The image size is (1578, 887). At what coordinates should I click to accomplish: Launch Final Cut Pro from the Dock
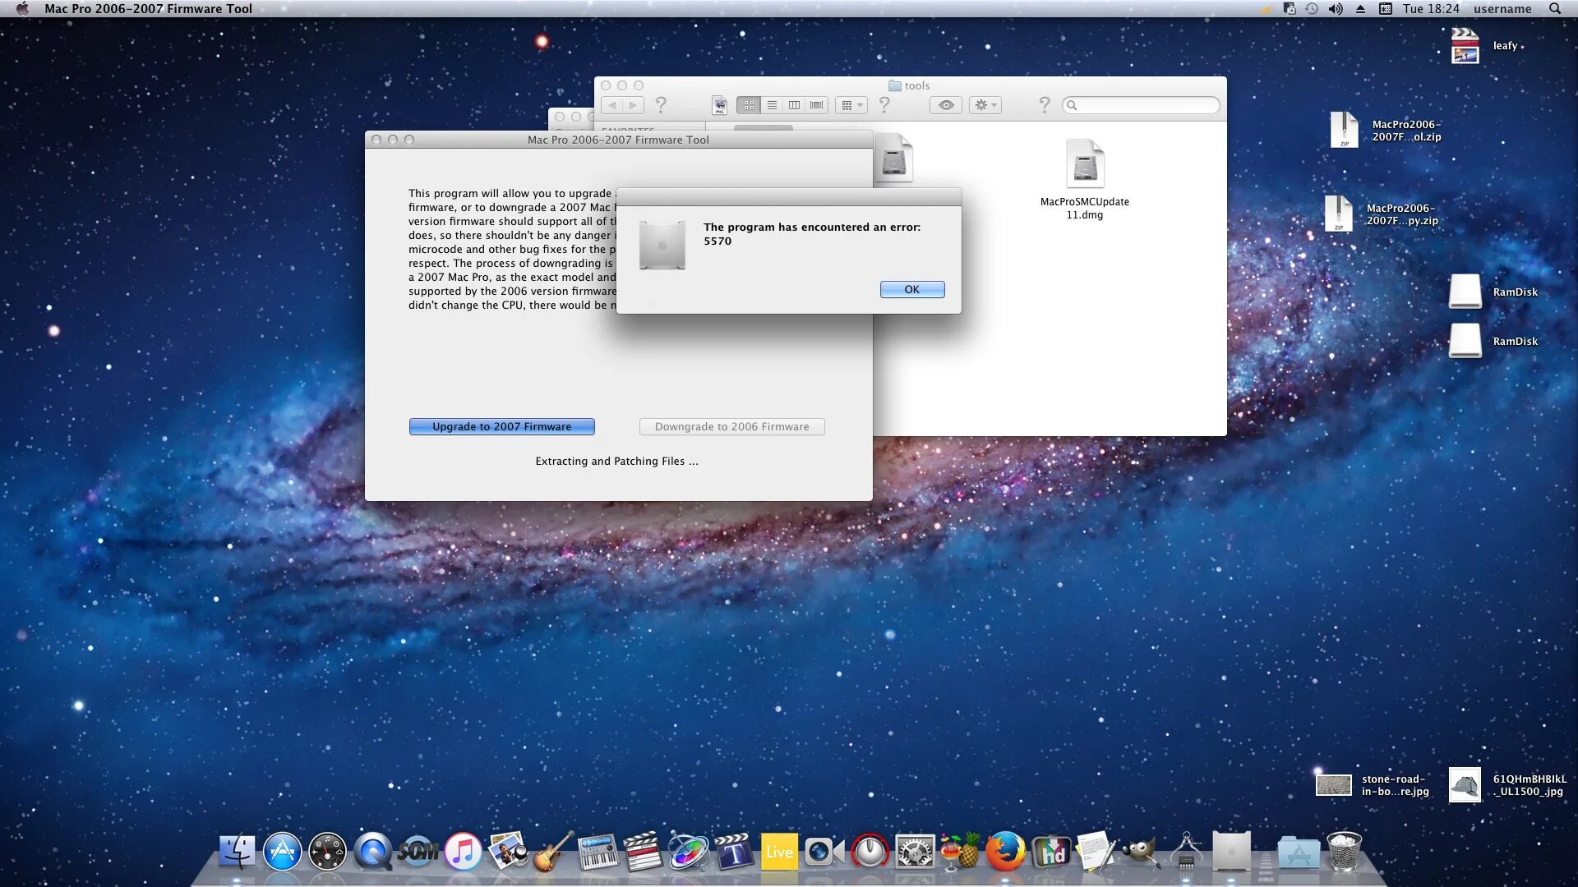tap(644, 852)
